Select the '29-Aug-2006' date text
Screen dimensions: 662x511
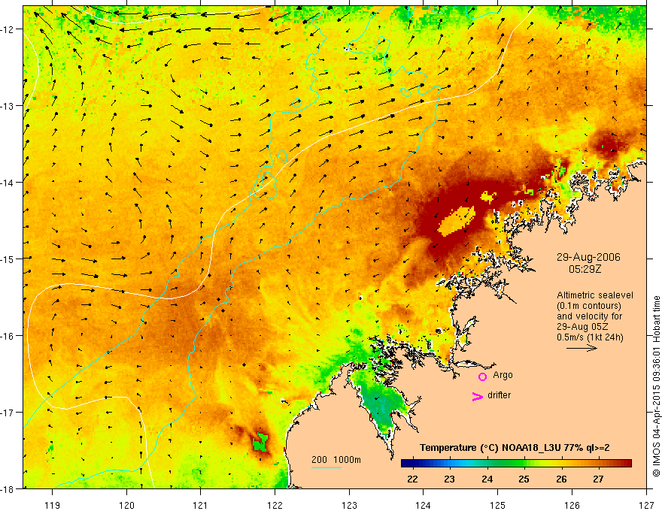coord(588,257)
